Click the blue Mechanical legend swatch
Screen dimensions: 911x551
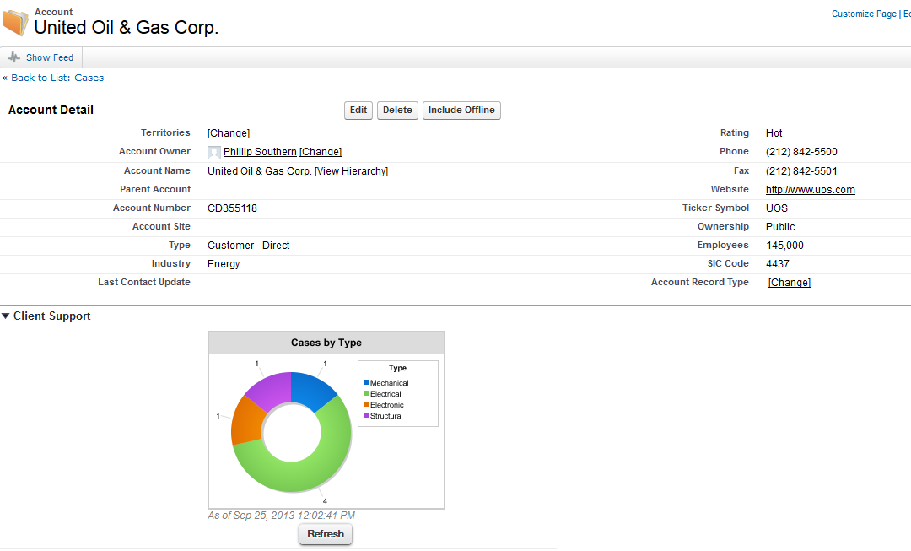click(366, 382)
